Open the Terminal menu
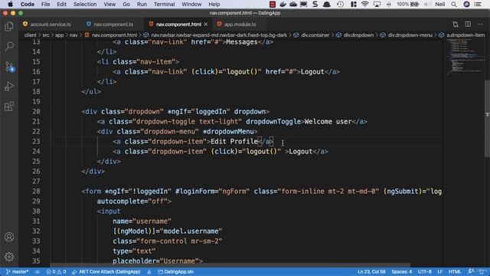The width and height of the screenshot is (490, 276). 165,4
